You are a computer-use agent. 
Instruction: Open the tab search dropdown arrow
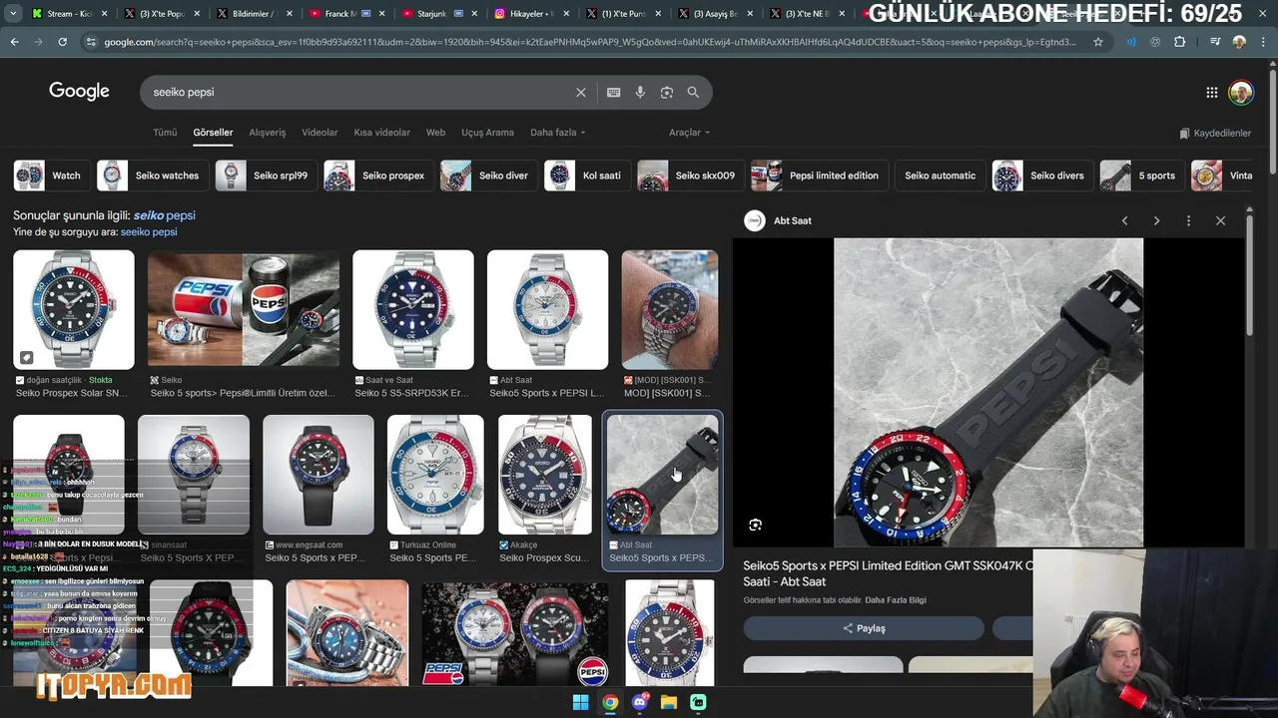[x=14, y=14]
